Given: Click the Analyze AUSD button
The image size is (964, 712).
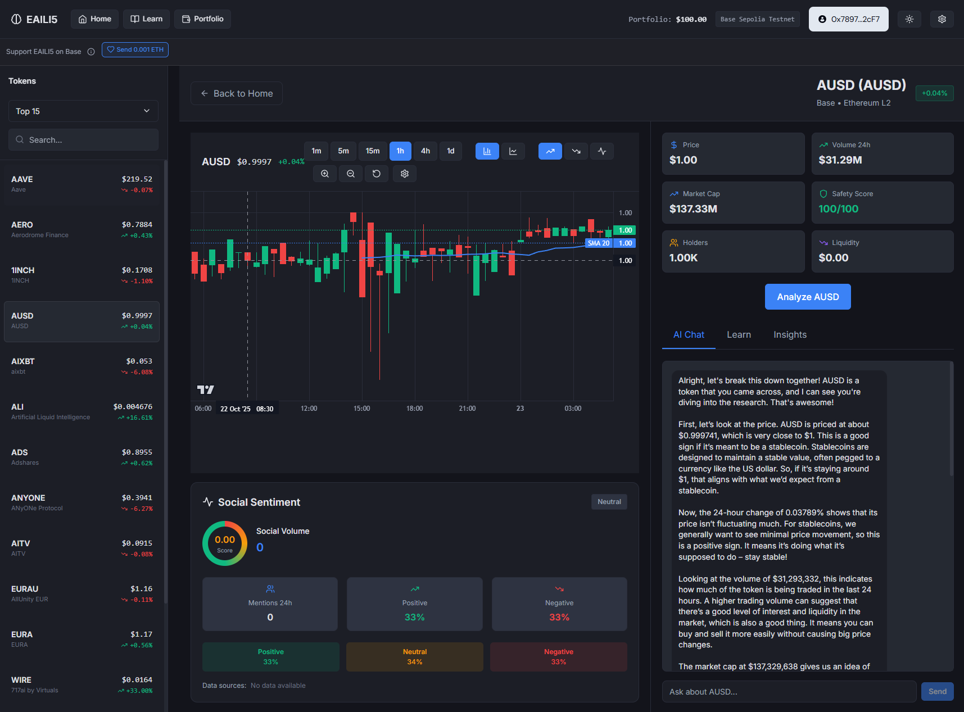Looking at the screenshot, I should [808, 297].
